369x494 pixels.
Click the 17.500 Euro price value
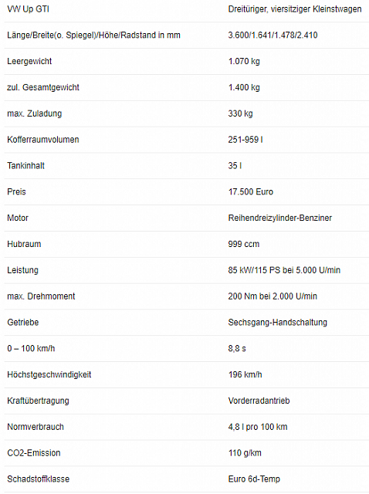click(x=251, y=192)
